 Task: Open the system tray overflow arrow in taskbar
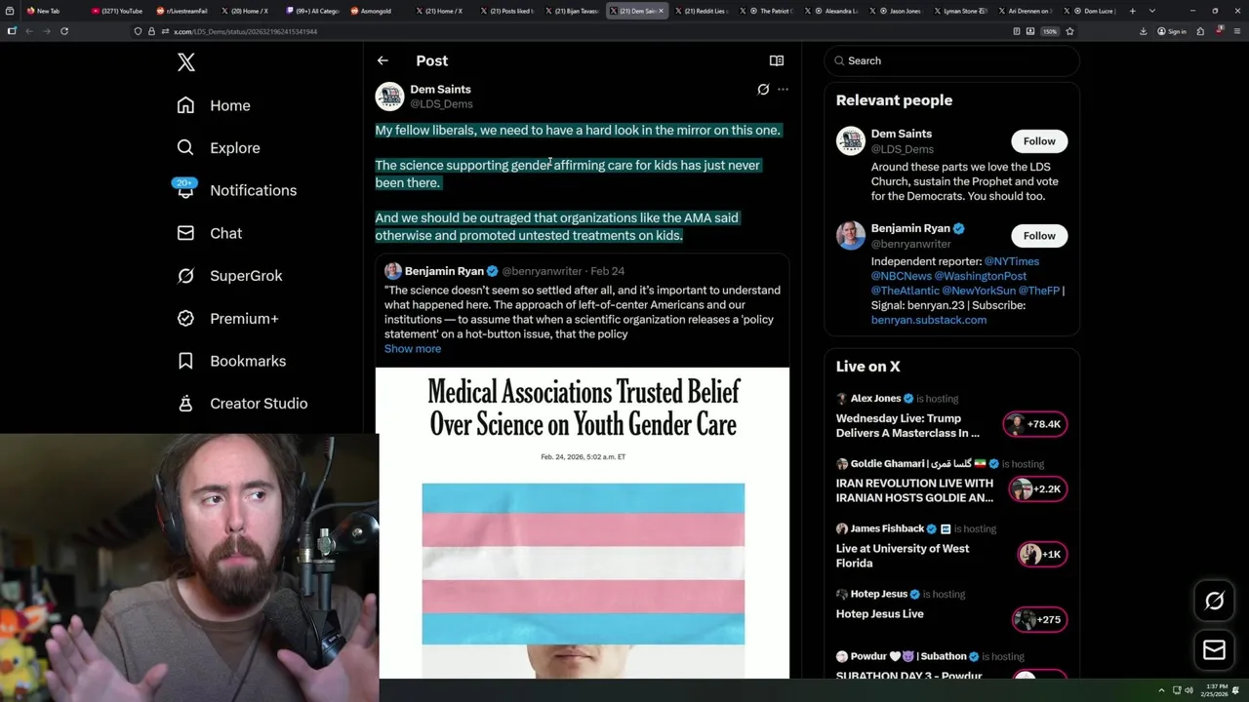pos(1161,690)
